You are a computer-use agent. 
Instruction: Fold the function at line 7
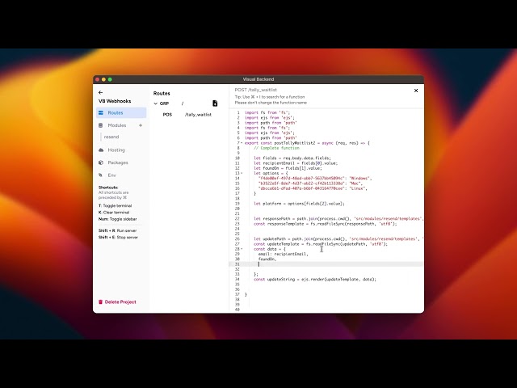[x=242, y=143]
